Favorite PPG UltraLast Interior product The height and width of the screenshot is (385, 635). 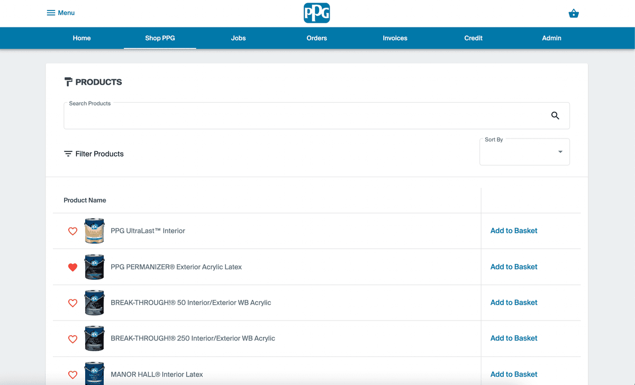(x=72, y=231)
